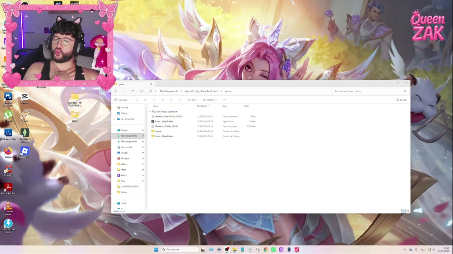Image resolution: width=453 pixels, height=254 pixels.
Task: Sort files by the Modifié le column
Action: [x=202, y=106]
